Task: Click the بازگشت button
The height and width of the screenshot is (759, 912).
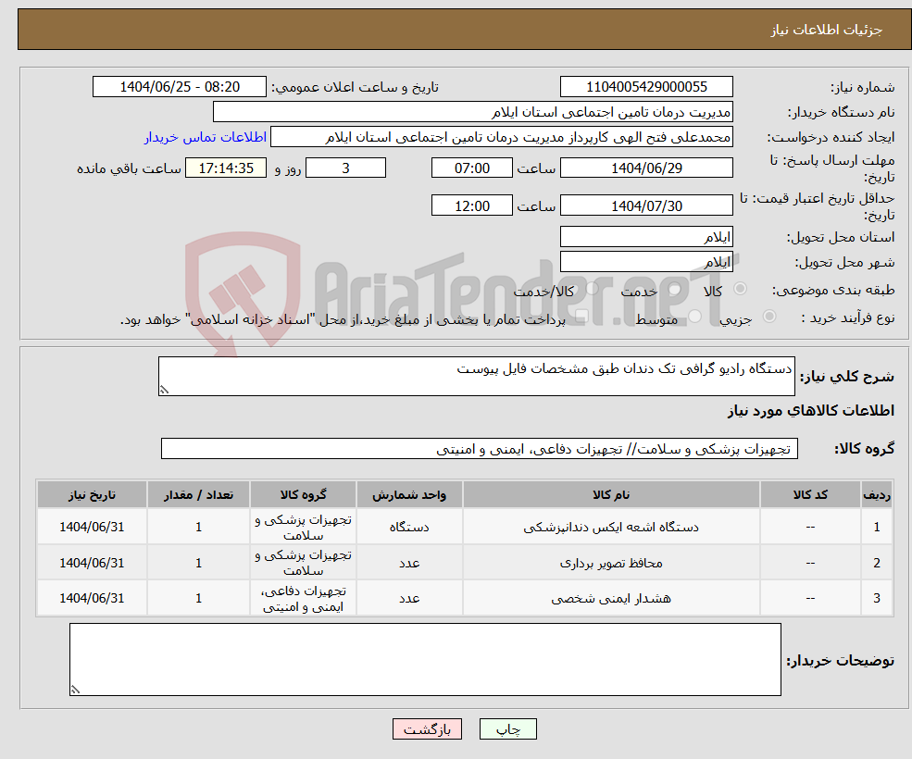Action: click(427, 728)
